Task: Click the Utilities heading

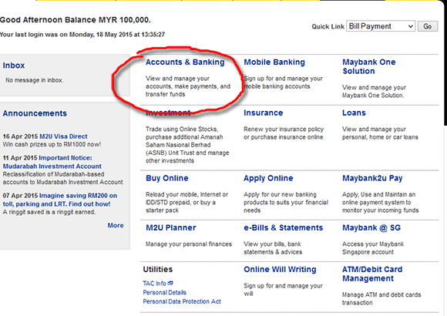Action: coord(158,270)
